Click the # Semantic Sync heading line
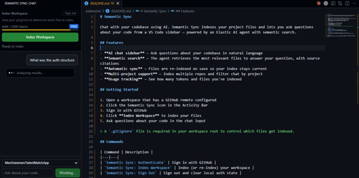This screenshot has width=359, height=178. 116,17
